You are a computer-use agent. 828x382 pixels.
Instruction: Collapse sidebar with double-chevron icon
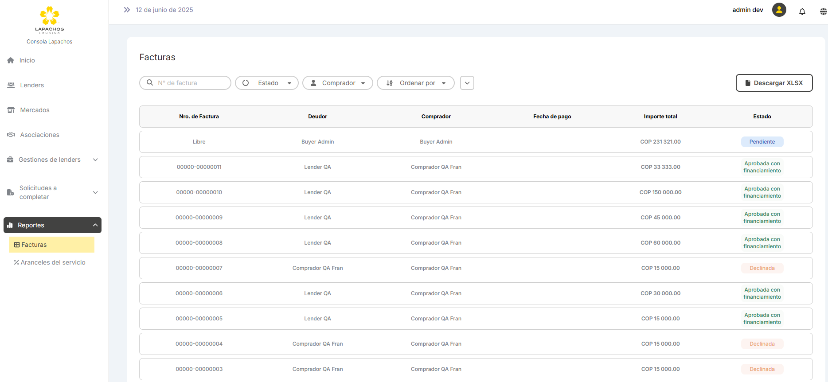(x=127, y=10)
